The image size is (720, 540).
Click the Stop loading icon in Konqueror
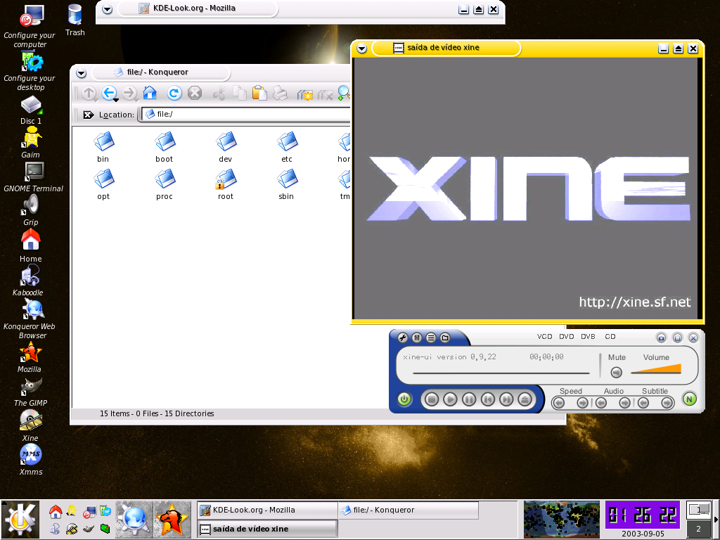point(195,94)
